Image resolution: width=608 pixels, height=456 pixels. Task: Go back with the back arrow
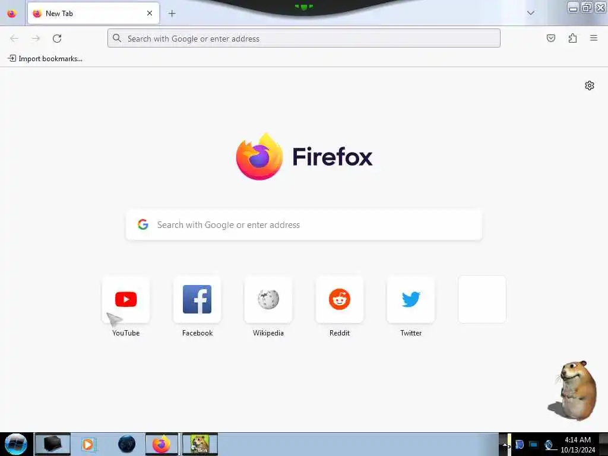coord(14,39)
